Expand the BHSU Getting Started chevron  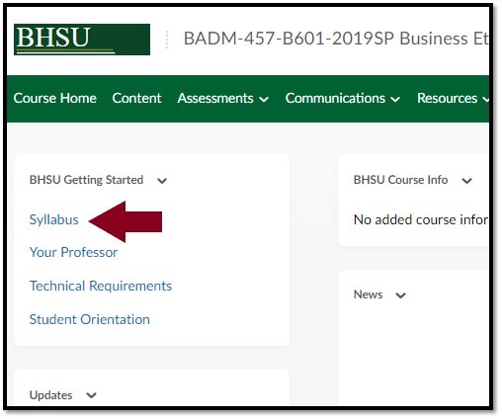pos(162,181)
